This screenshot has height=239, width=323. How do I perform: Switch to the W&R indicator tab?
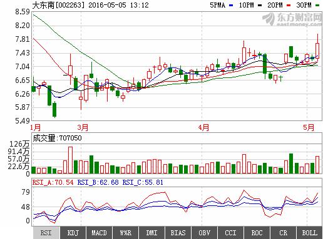point(125,233)
